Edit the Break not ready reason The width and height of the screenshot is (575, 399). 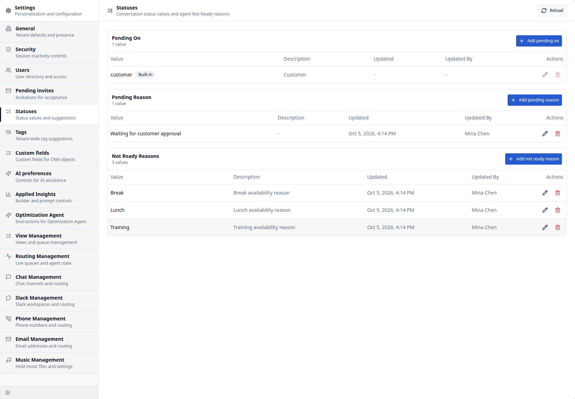[545, 193]
